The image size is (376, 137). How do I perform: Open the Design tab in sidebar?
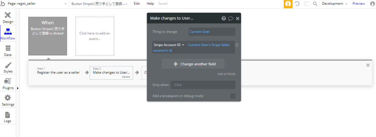coord(8,18)
